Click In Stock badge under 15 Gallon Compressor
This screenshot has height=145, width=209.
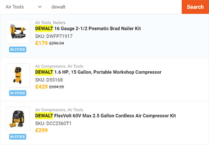(x=18, y=93)
